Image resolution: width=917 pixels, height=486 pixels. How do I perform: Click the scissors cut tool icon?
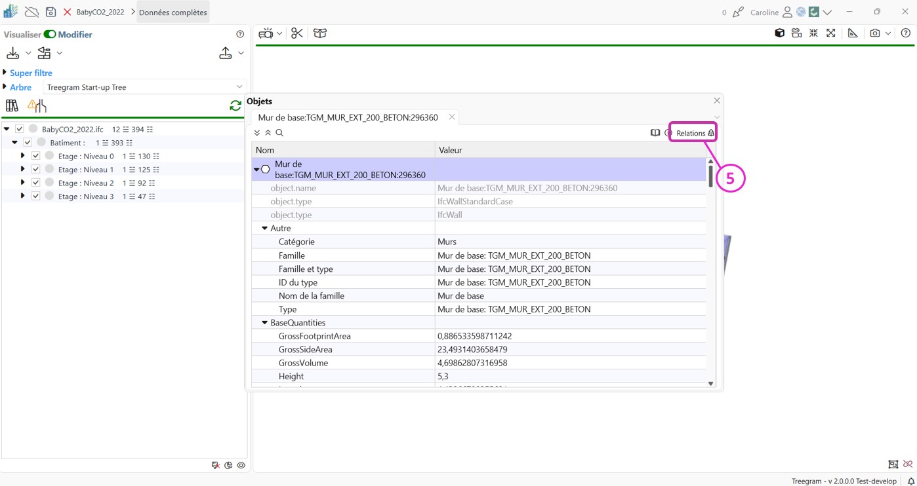click(x=297, y=33)
